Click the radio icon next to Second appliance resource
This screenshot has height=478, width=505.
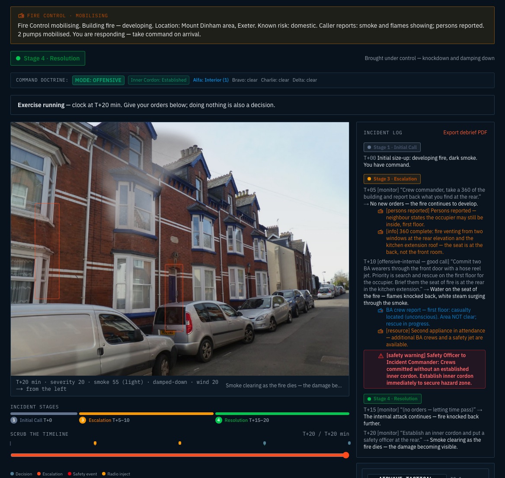pyautogui.click(x=380, y=331)
